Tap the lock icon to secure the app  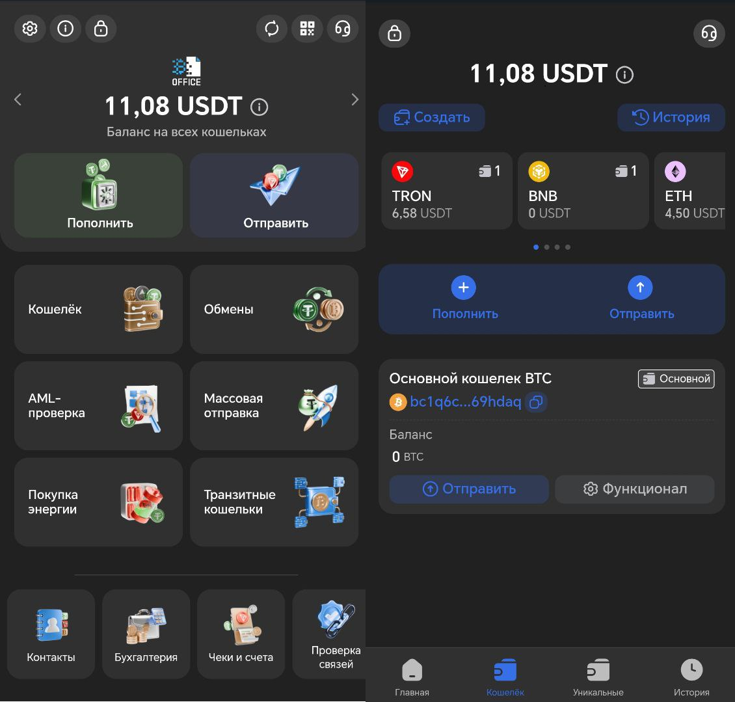pyautogui.click(x=101, y=29)
